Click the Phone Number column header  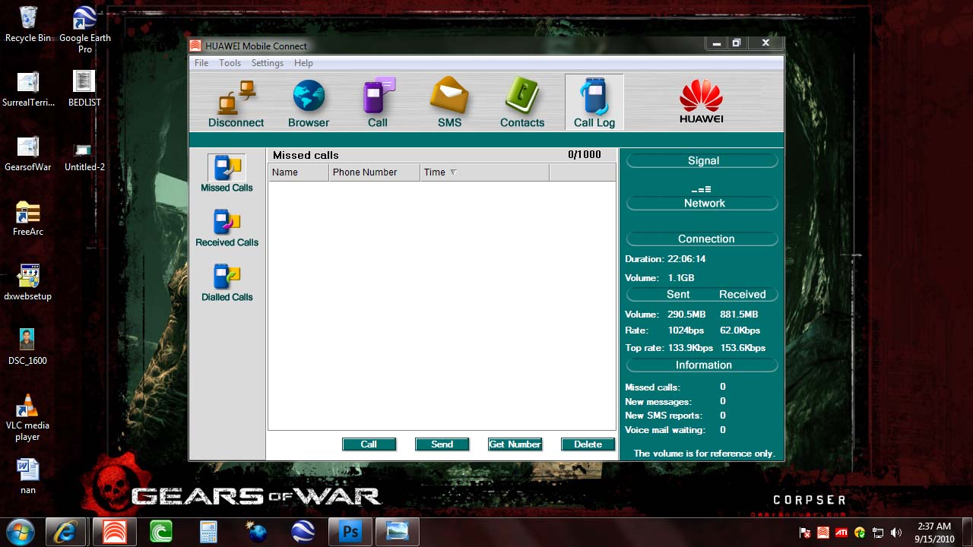point(374,172)
